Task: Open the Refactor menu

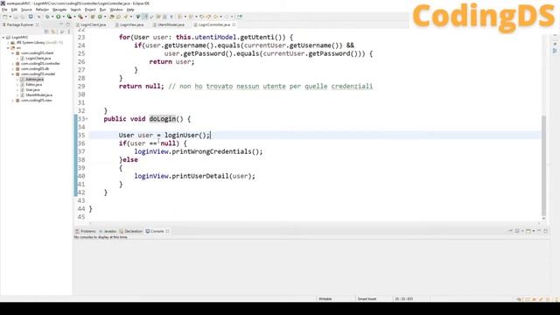Action: [x=42, y=10]
